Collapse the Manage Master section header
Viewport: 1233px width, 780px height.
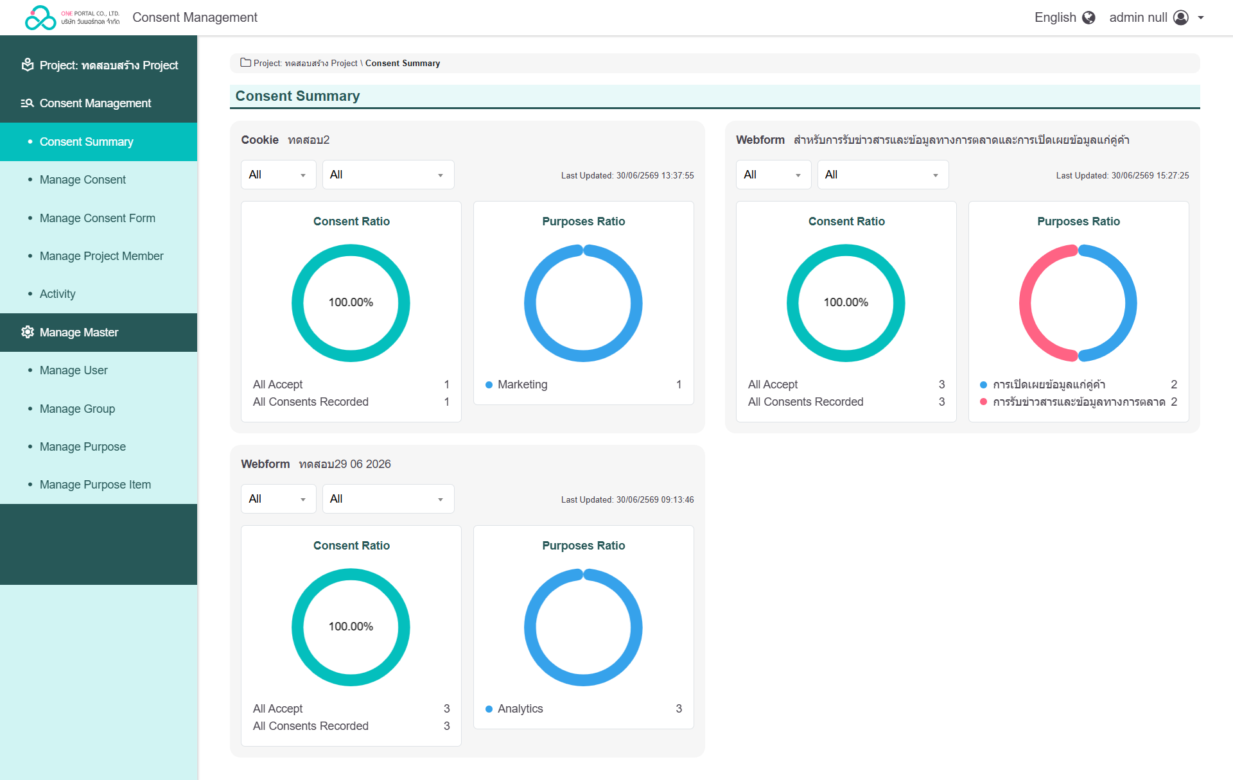tap(98, 333)
